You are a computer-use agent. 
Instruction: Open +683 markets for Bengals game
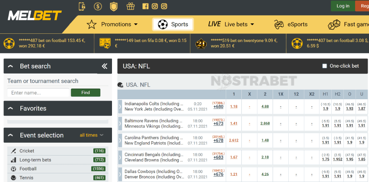pos(218,157)
